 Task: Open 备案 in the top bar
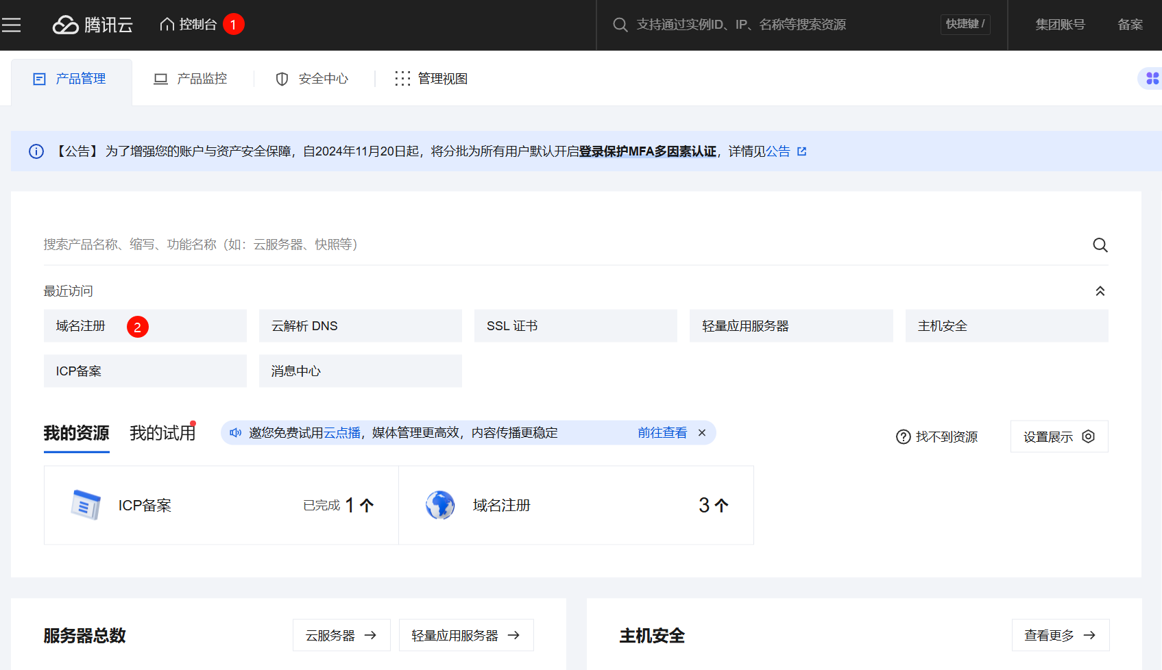point(1130,25)
